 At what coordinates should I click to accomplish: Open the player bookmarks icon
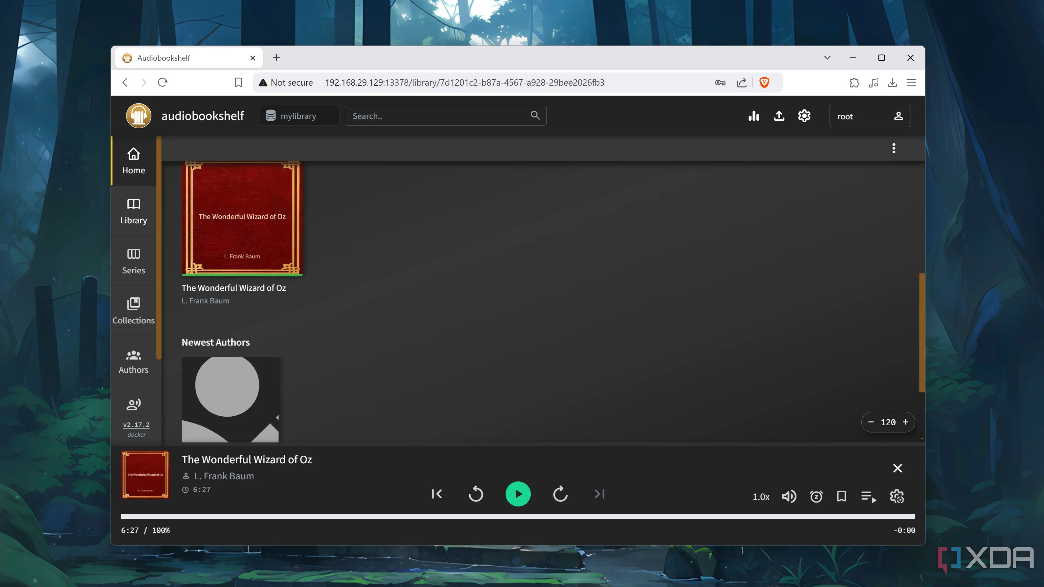coord(841,496)
